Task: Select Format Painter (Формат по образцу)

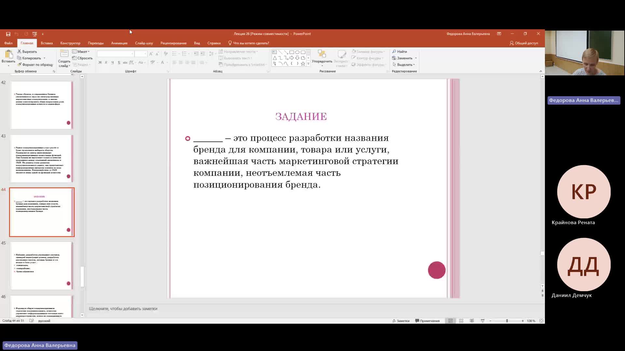Action: click(35, 65)
